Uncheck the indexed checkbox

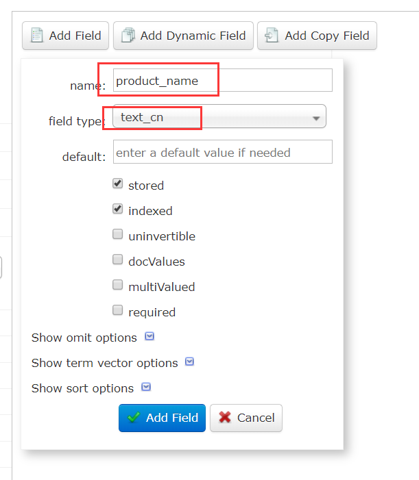point(117,209)
